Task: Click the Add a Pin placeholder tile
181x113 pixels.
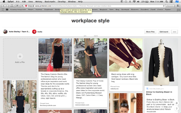Action: [20, 58]
